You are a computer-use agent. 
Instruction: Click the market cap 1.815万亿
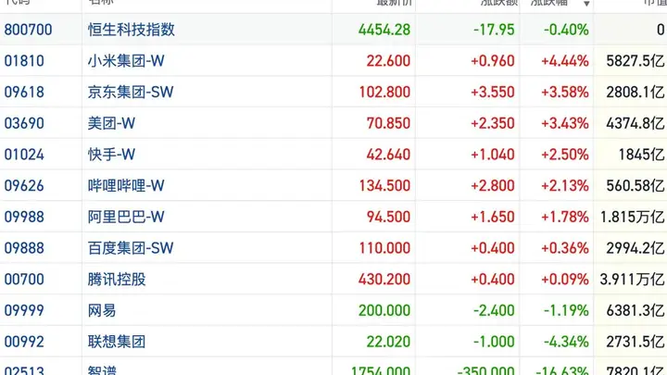coord(632,217)
